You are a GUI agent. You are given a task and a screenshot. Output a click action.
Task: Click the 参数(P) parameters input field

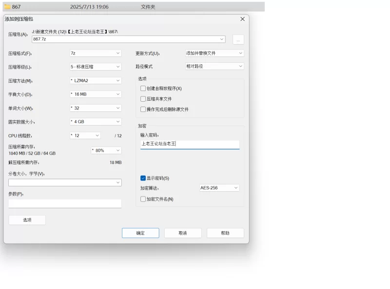tap(65, 204)
